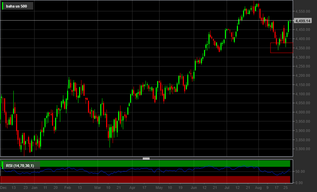The width and height of the screenshot is (317, 192).
Task: Click the 4,150.00 price axis label
Action: click(x=303, y=85)
